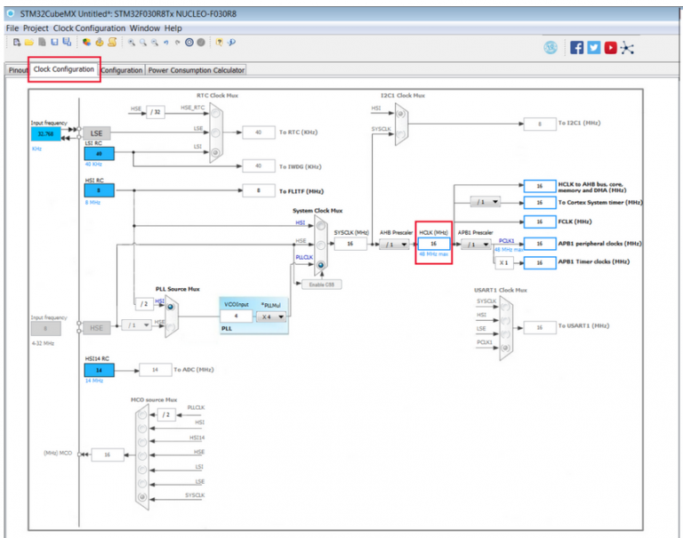Select PLLCLK in System Clock Mux
The height and width of the screenshot is (538, 683).
[321, 265]
